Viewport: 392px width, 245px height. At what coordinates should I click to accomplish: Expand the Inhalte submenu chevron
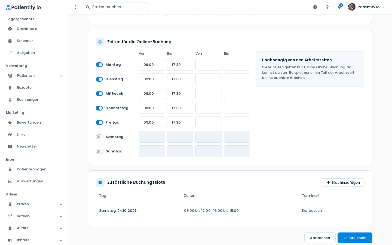click(x=61, y=240)
